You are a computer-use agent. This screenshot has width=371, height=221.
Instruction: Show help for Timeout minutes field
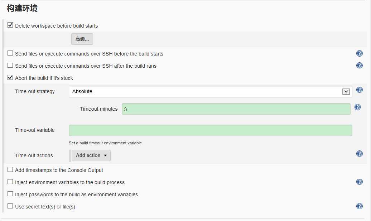(x=357, y=107)
